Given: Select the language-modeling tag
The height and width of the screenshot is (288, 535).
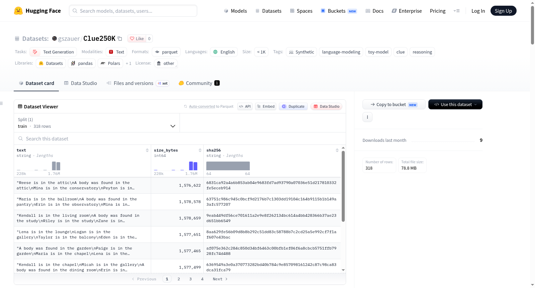Looking at the screenshot, I should (x=341, y=52).
